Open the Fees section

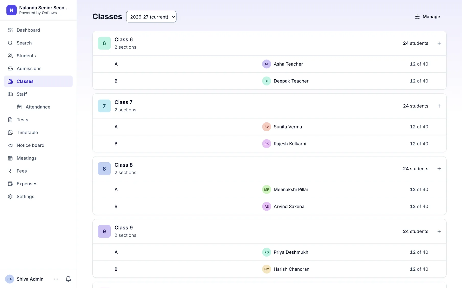(x=38, y=171)
